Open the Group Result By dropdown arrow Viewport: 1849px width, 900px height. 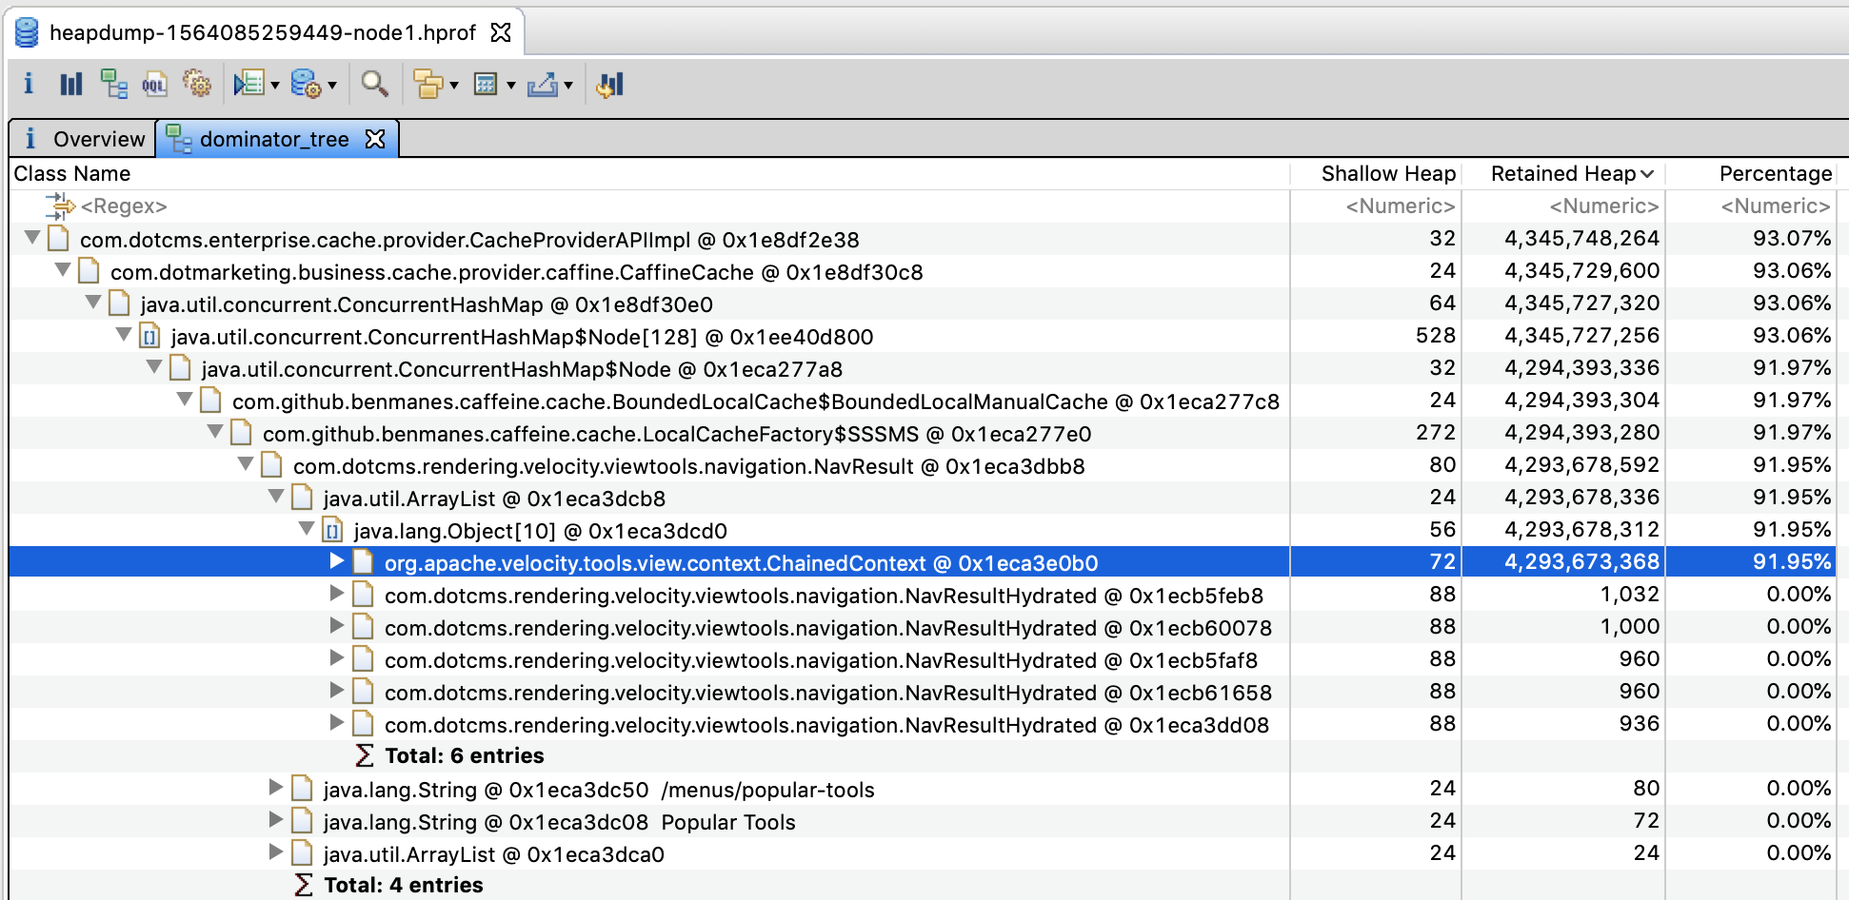[455, 86]
